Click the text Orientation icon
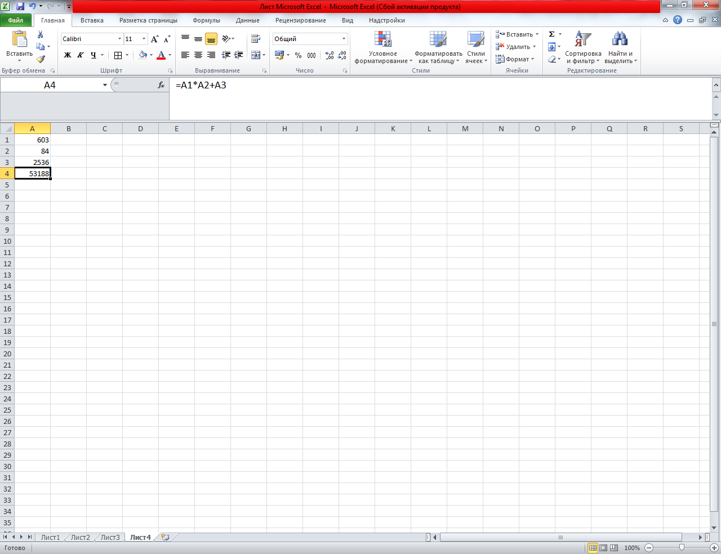This screenshot has width=721, height=554. click(226, 39)
